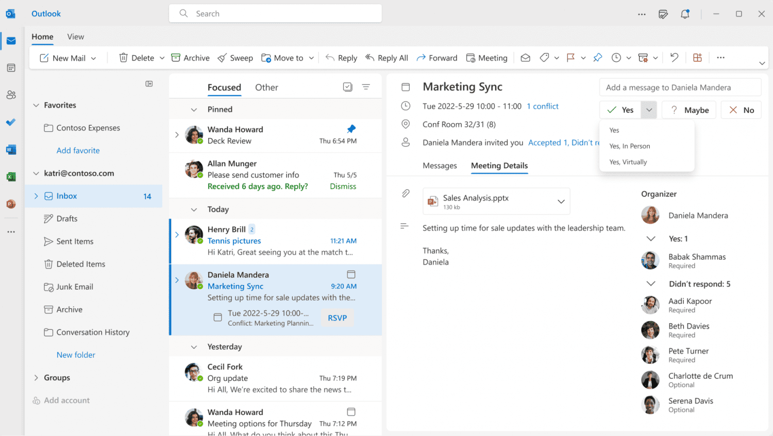Open the '1 conflict' link
This screenshot has width=773, height=436.
pos(543,106)
